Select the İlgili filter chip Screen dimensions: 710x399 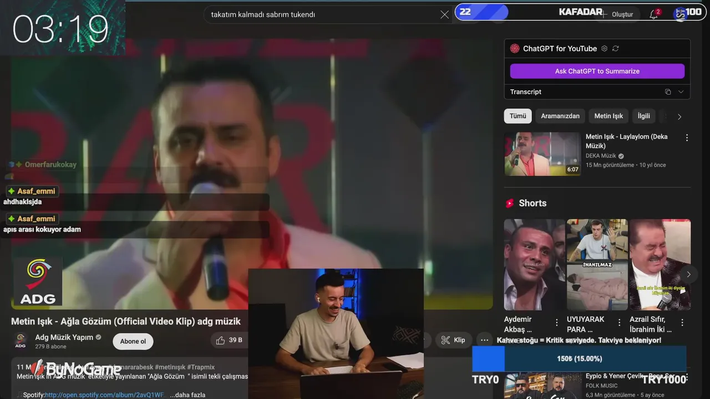[643, 116]
